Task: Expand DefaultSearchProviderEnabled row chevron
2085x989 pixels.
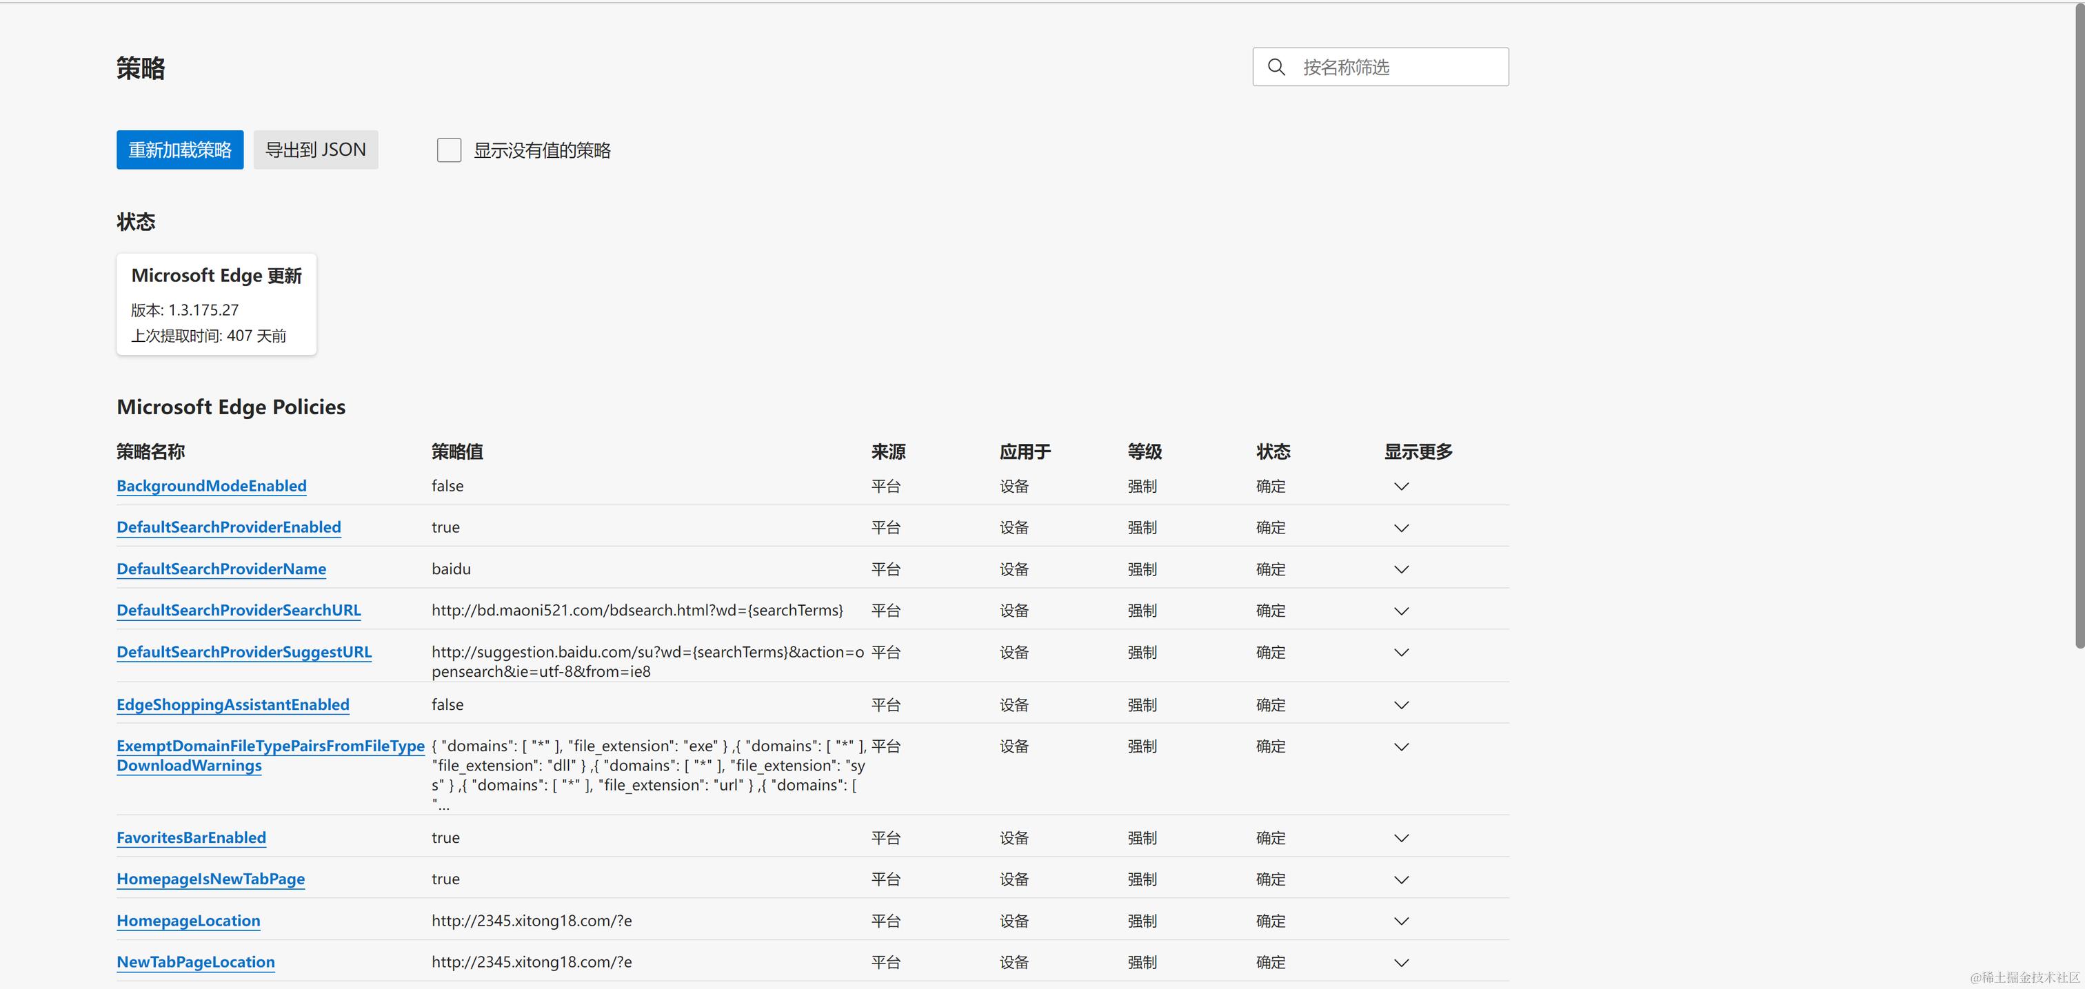Action: (x=1401, y=529)
